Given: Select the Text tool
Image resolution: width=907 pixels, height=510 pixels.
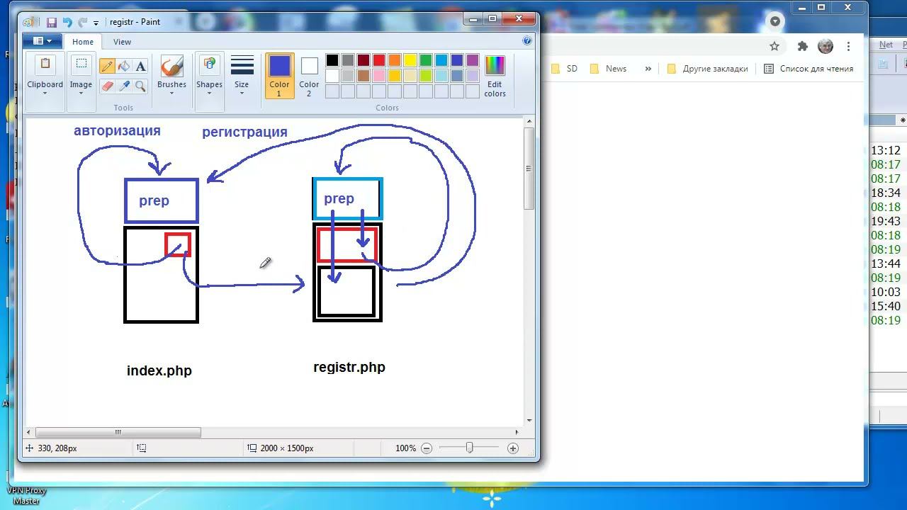Looking at the screenshot, I should tap(140, 67).
